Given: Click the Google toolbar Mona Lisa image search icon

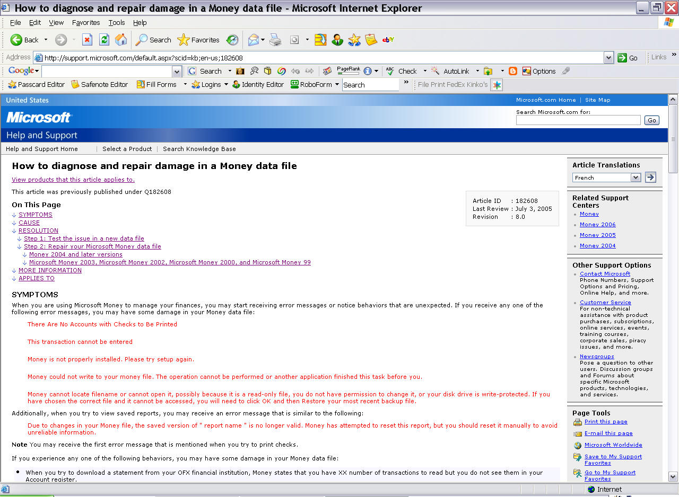Looking at the screenshot, I should click(x=240, y=71).
